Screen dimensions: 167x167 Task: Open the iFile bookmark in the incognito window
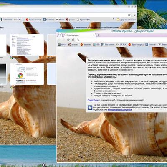click(96, 44)
